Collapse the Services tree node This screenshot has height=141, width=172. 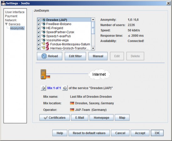(6, 24)
